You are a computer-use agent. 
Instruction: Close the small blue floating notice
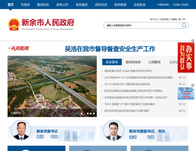[193, 85]
